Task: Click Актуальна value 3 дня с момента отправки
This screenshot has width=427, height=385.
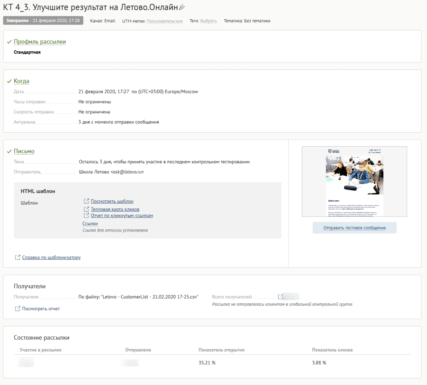Action: 119,122
